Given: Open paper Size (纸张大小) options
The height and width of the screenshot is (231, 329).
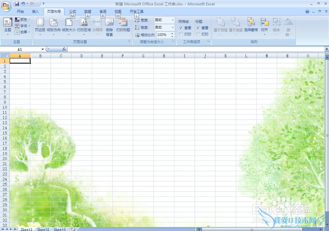Looking at the screenshot, I should (x=69, y=27).
